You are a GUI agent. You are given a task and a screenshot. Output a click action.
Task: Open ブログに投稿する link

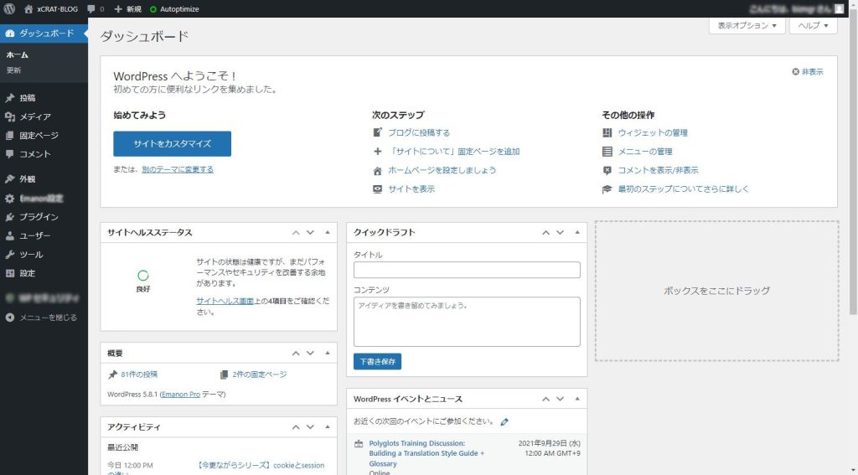pos(419,132)
